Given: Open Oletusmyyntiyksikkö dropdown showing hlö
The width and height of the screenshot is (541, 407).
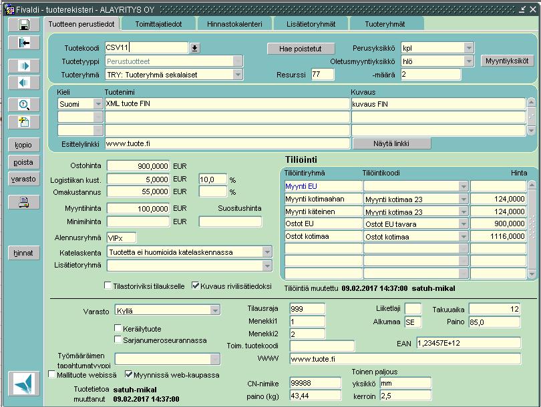Looking at the screenshot, I should coord(469,61).
